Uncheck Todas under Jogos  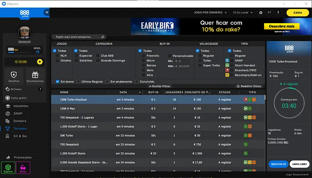click(55, 51)
